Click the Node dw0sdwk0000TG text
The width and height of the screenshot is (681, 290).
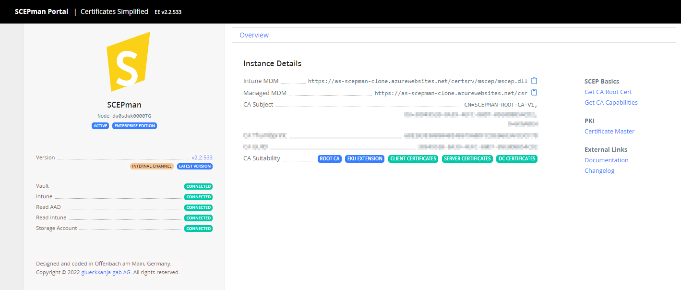(x=124, y=116)
